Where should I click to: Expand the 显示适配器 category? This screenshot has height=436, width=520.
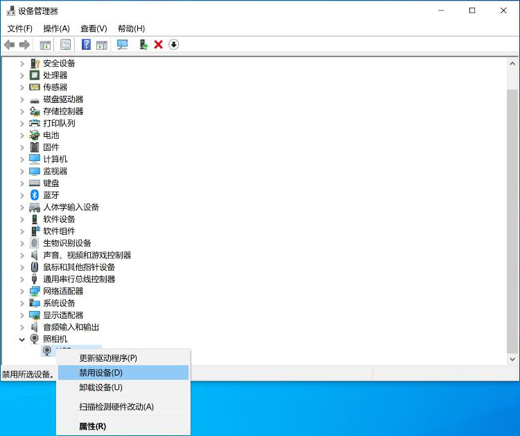coord(22,315)
